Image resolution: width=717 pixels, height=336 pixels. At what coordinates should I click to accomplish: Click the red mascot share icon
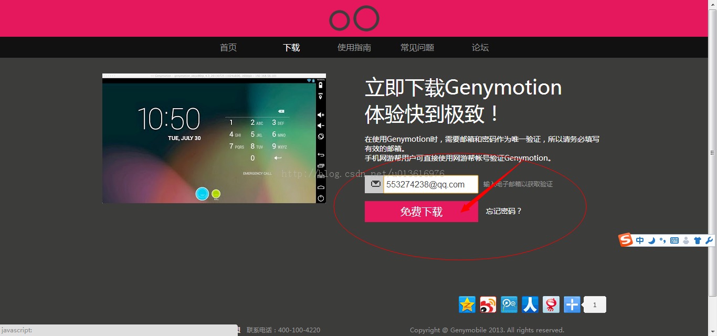[x=551, y=304]
